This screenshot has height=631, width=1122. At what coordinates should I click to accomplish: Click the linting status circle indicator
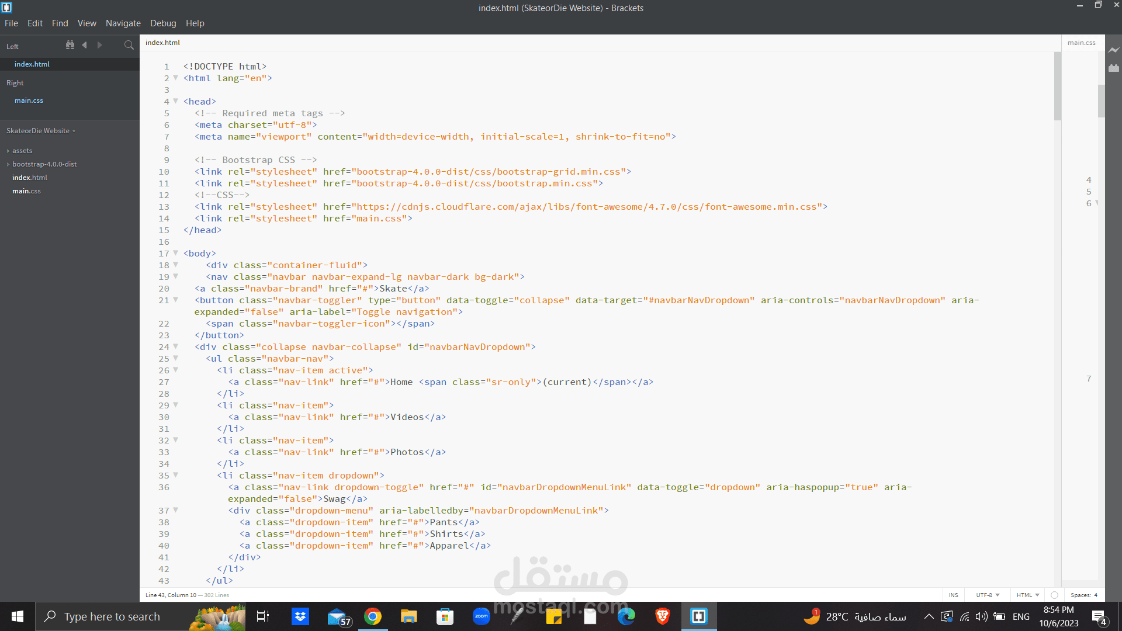[1054, 595]
